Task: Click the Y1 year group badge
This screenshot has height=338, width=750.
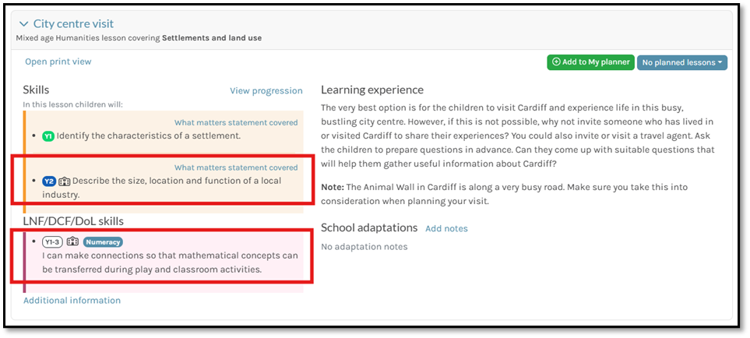Action: [x=48, y=136]
